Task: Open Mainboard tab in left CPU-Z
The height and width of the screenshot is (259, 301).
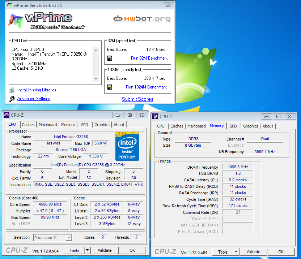Action: (x=48, y=125)
